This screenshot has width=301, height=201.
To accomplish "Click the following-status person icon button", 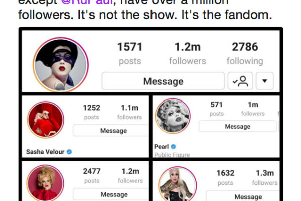I will 240,81.
